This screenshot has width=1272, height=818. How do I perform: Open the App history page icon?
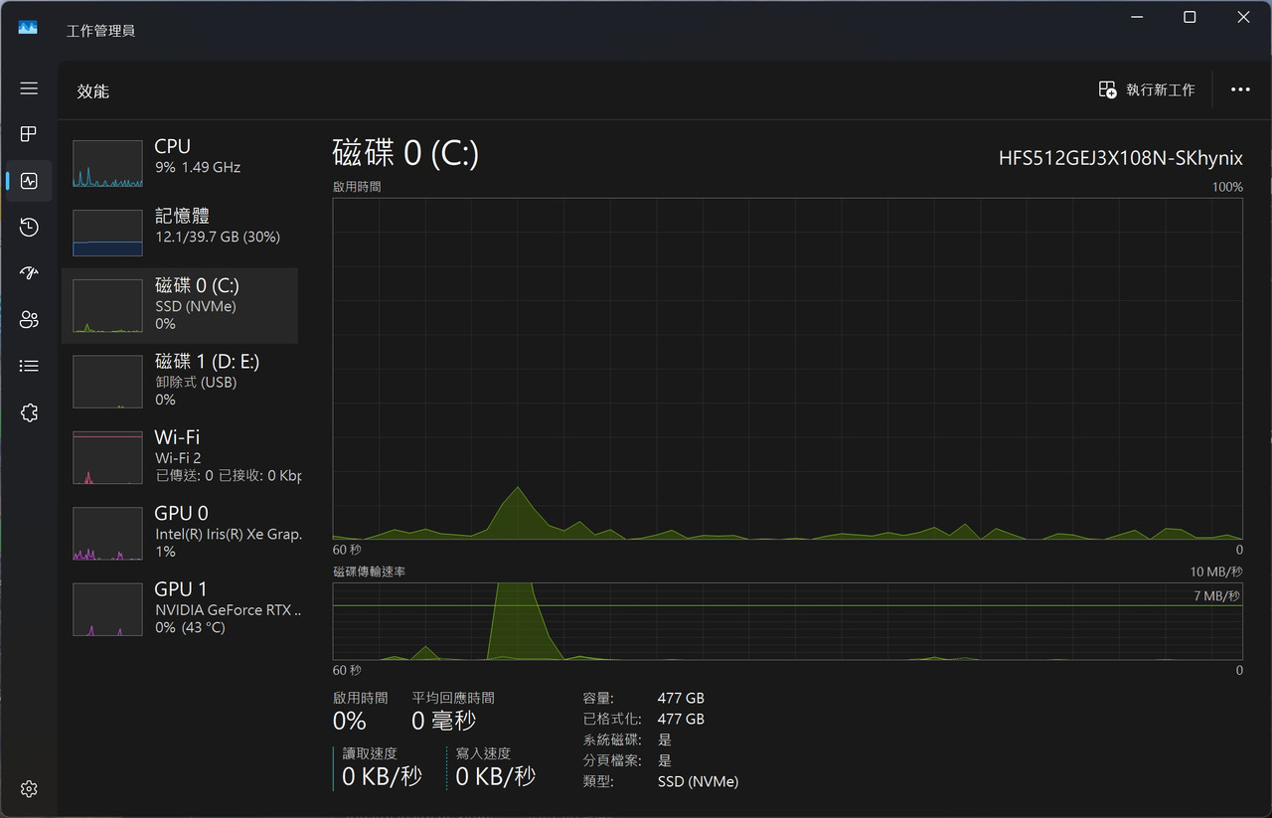29,228
